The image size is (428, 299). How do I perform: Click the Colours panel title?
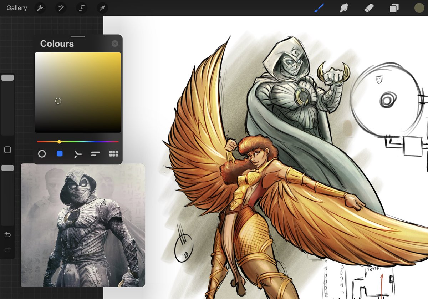57,44
